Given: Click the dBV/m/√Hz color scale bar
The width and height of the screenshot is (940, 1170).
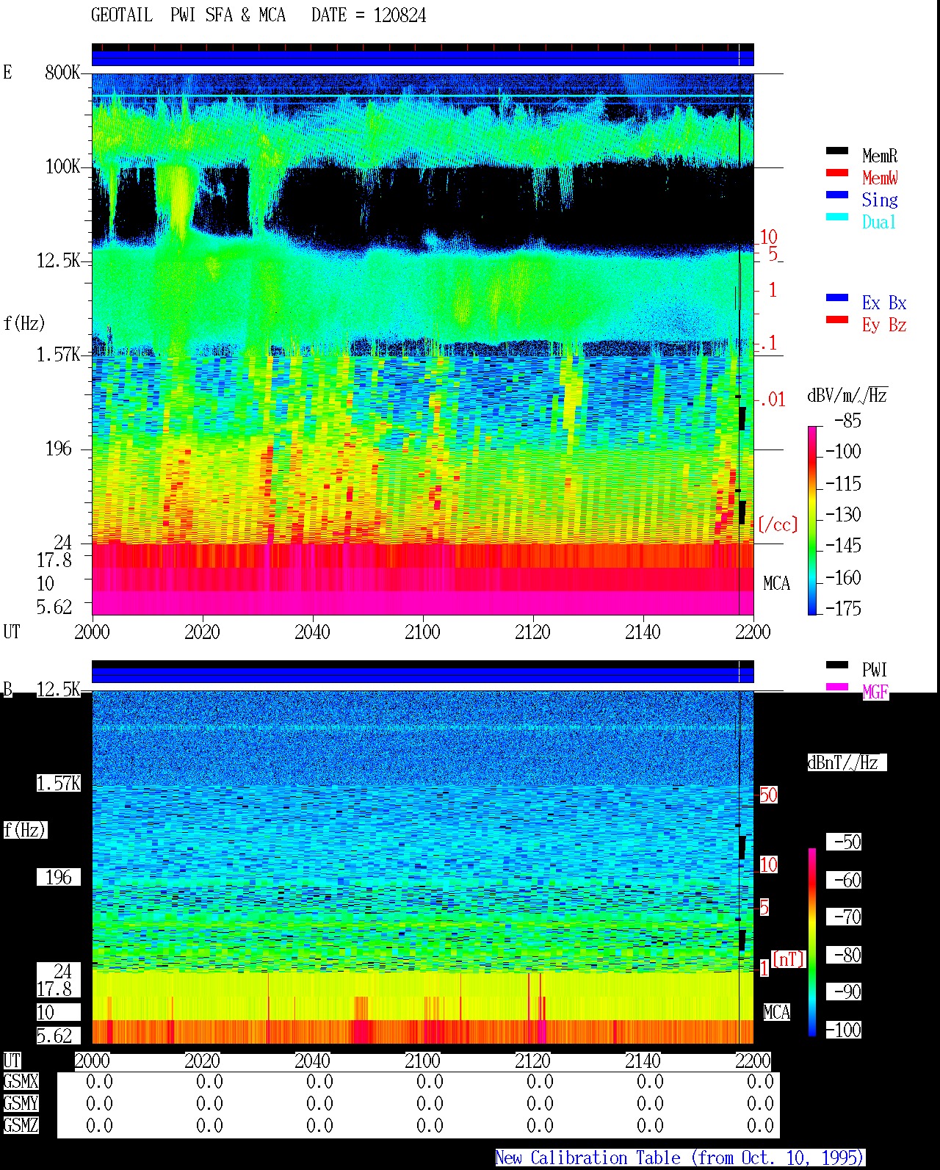Looking at the screenshot, I should (x=812, y=520).
